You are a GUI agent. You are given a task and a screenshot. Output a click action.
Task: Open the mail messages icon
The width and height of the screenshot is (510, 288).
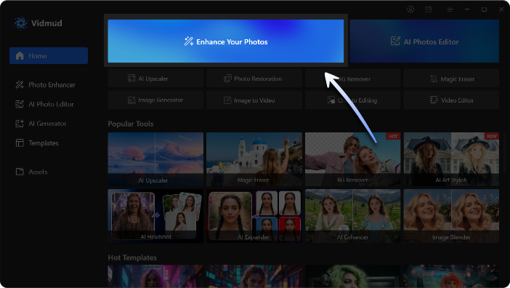pos(428,9)
